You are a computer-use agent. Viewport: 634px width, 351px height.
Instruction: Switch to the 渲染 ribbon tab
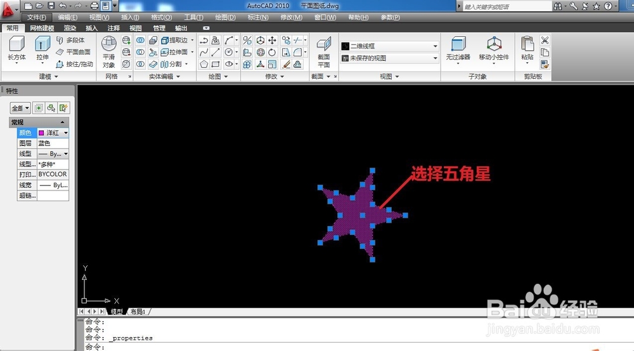[x=70, y=28]
